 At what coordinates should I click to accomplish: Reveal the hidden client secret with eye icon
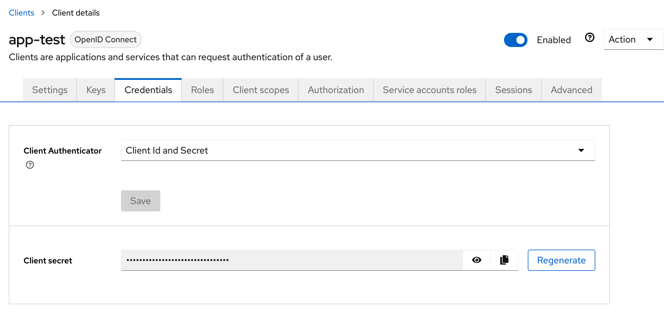(x=476, y=260)
